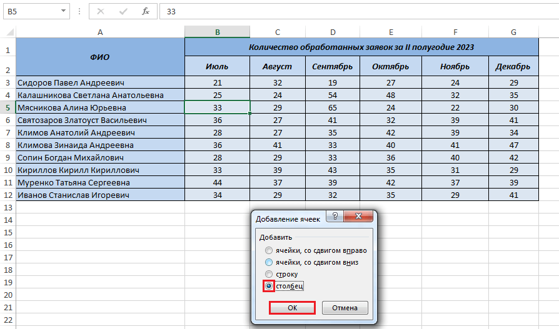Viewport: 559px width, 329px height.
Task: Select the row 5 header
Action: click(x=8, y=107)
